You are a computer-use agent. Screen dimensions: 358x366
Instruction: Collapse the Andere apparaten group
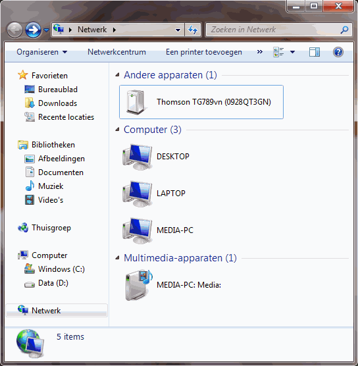click(117, 75)
